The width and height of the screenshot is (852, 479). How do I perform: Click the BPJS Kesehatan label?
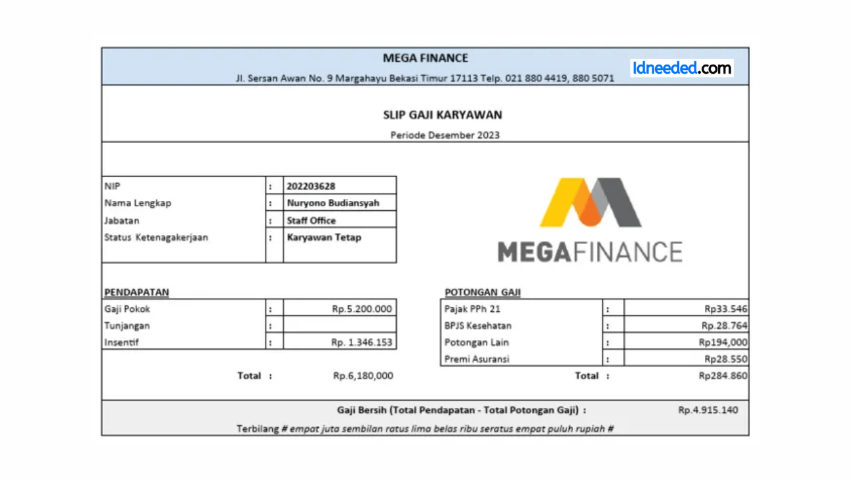point(478,325)
